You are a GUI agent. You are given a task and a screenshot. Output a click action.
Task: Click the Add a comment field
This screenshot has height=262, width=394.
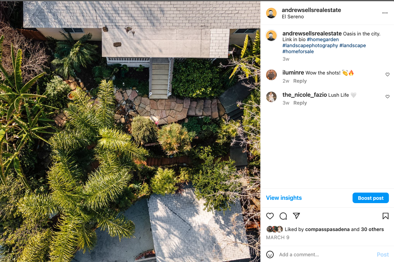326,254
